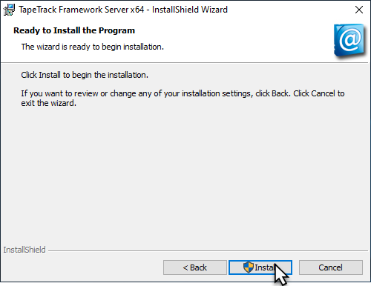This screenshot has height=286, width=371.
Task: Cancel the TapeTrack installation wizard
Action: 331,267
